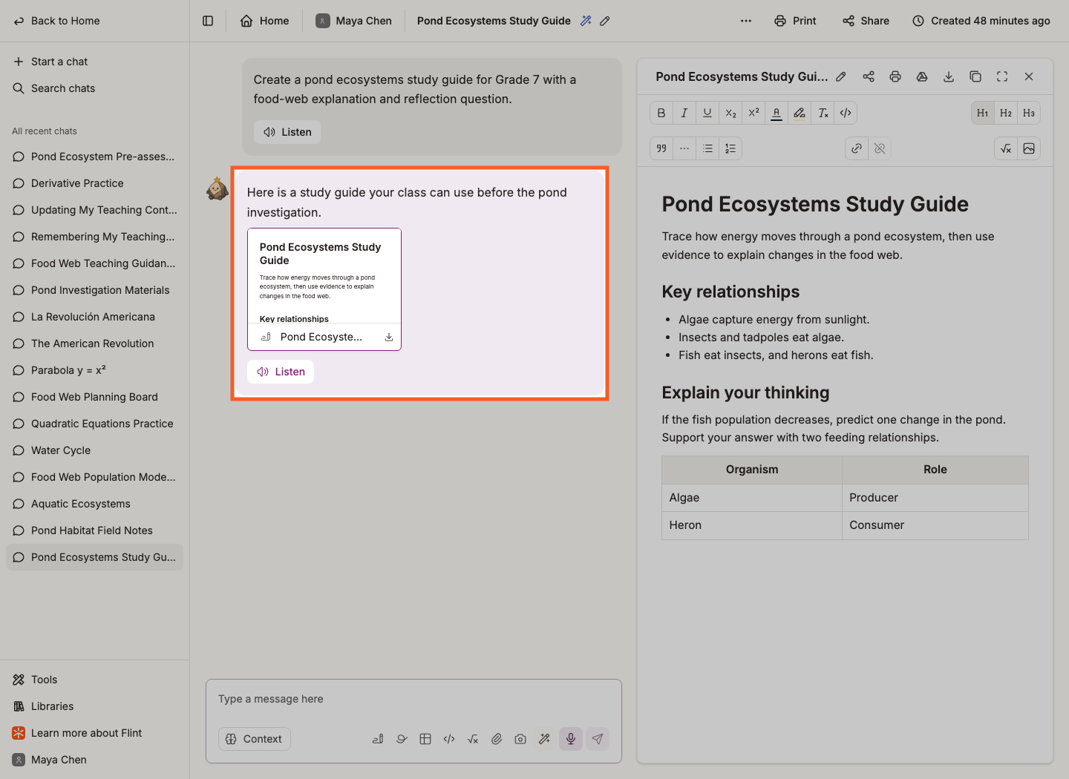The height and width of the screenshot is (779, 1069).
Task: Start voice input with the microphone
Action: [571, 739]
